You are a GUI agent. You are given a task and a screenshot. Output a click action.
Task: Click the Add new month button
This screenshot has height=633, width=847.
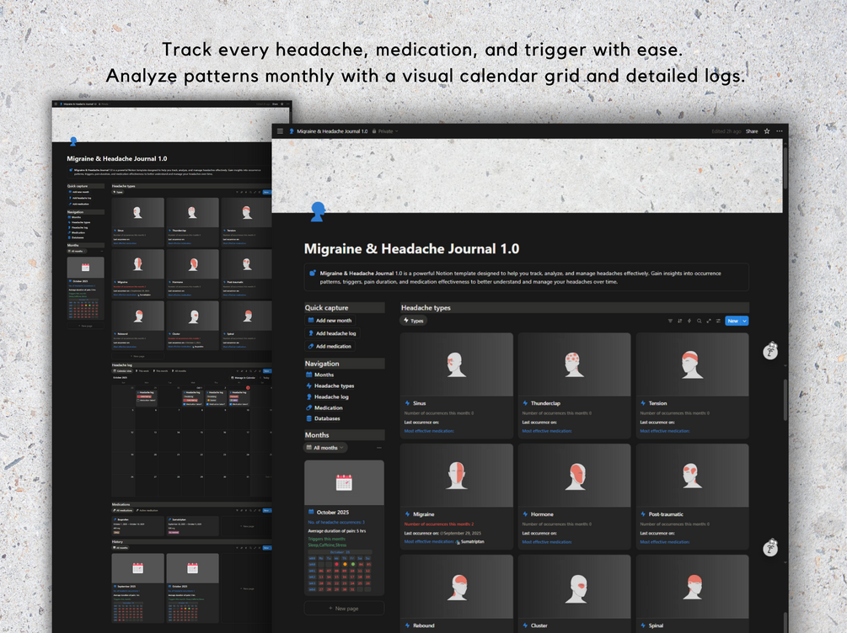(x=330, y=321)
